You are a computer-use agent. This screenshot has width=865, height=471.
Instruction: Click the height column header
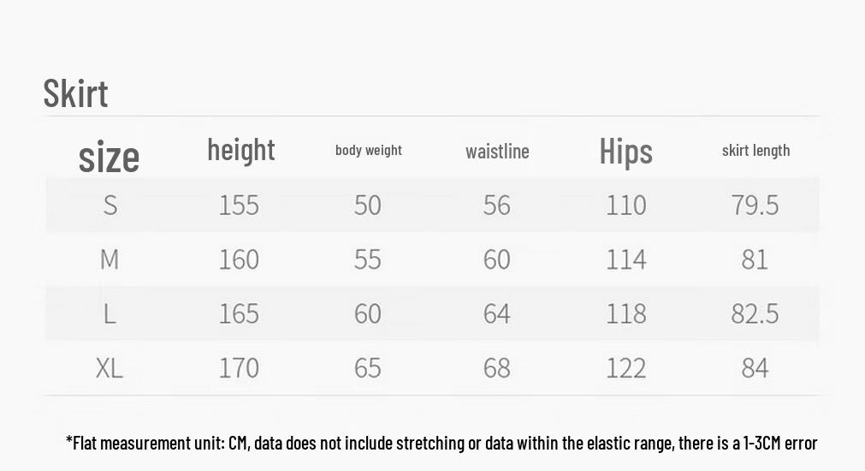[x=241, y=150]
